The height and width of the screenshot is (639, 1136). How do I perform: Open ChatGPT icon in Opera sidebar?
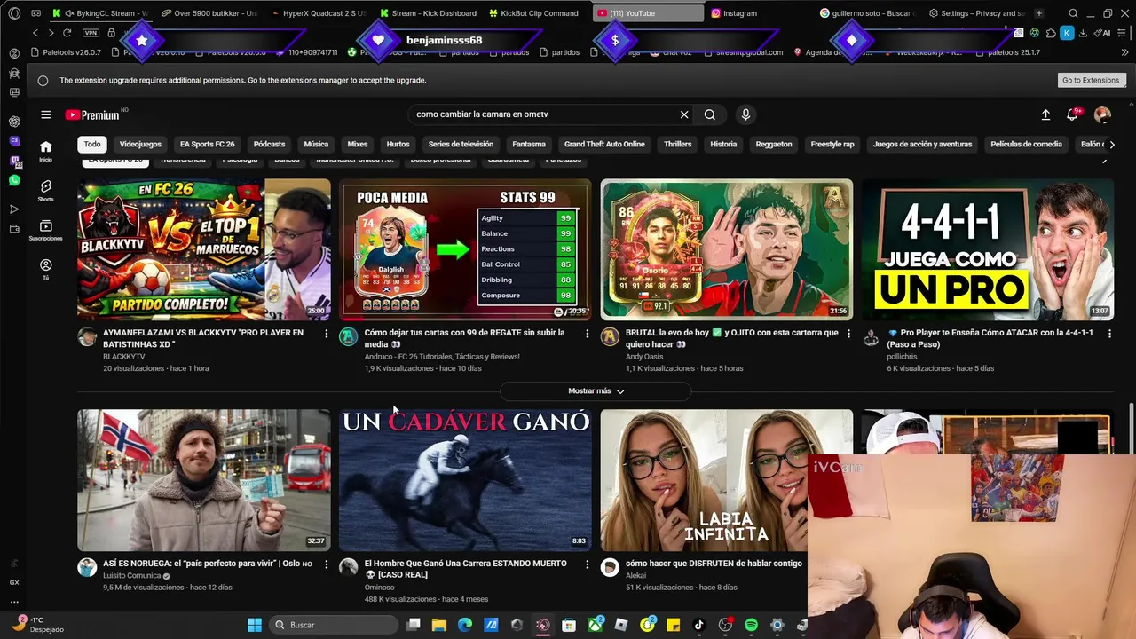coord(14,122)
